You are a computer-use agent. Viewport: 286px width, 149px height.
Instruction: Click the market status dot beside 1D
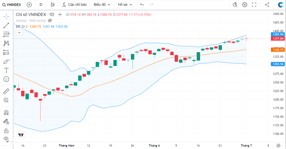click(x=60, y=15)
